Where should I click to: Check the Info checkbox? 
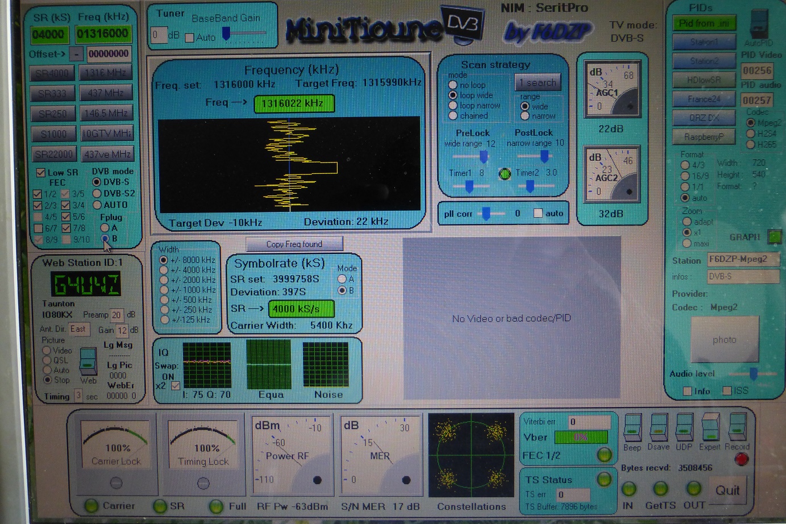click(687, 391)
